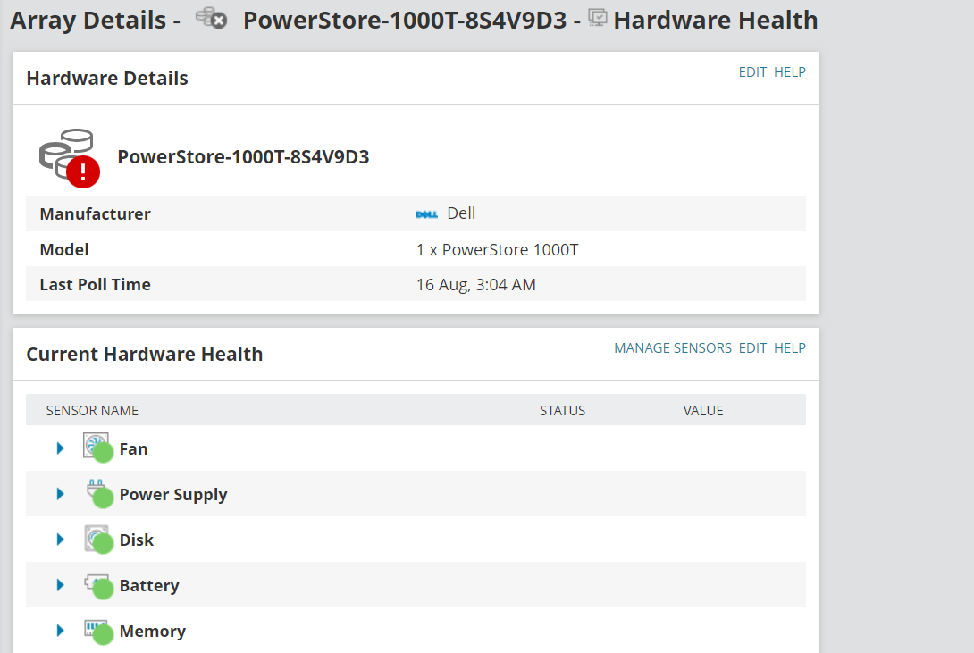The image size is (974, 653).
Task: Click the array status icon in page title
Action: 211,18
